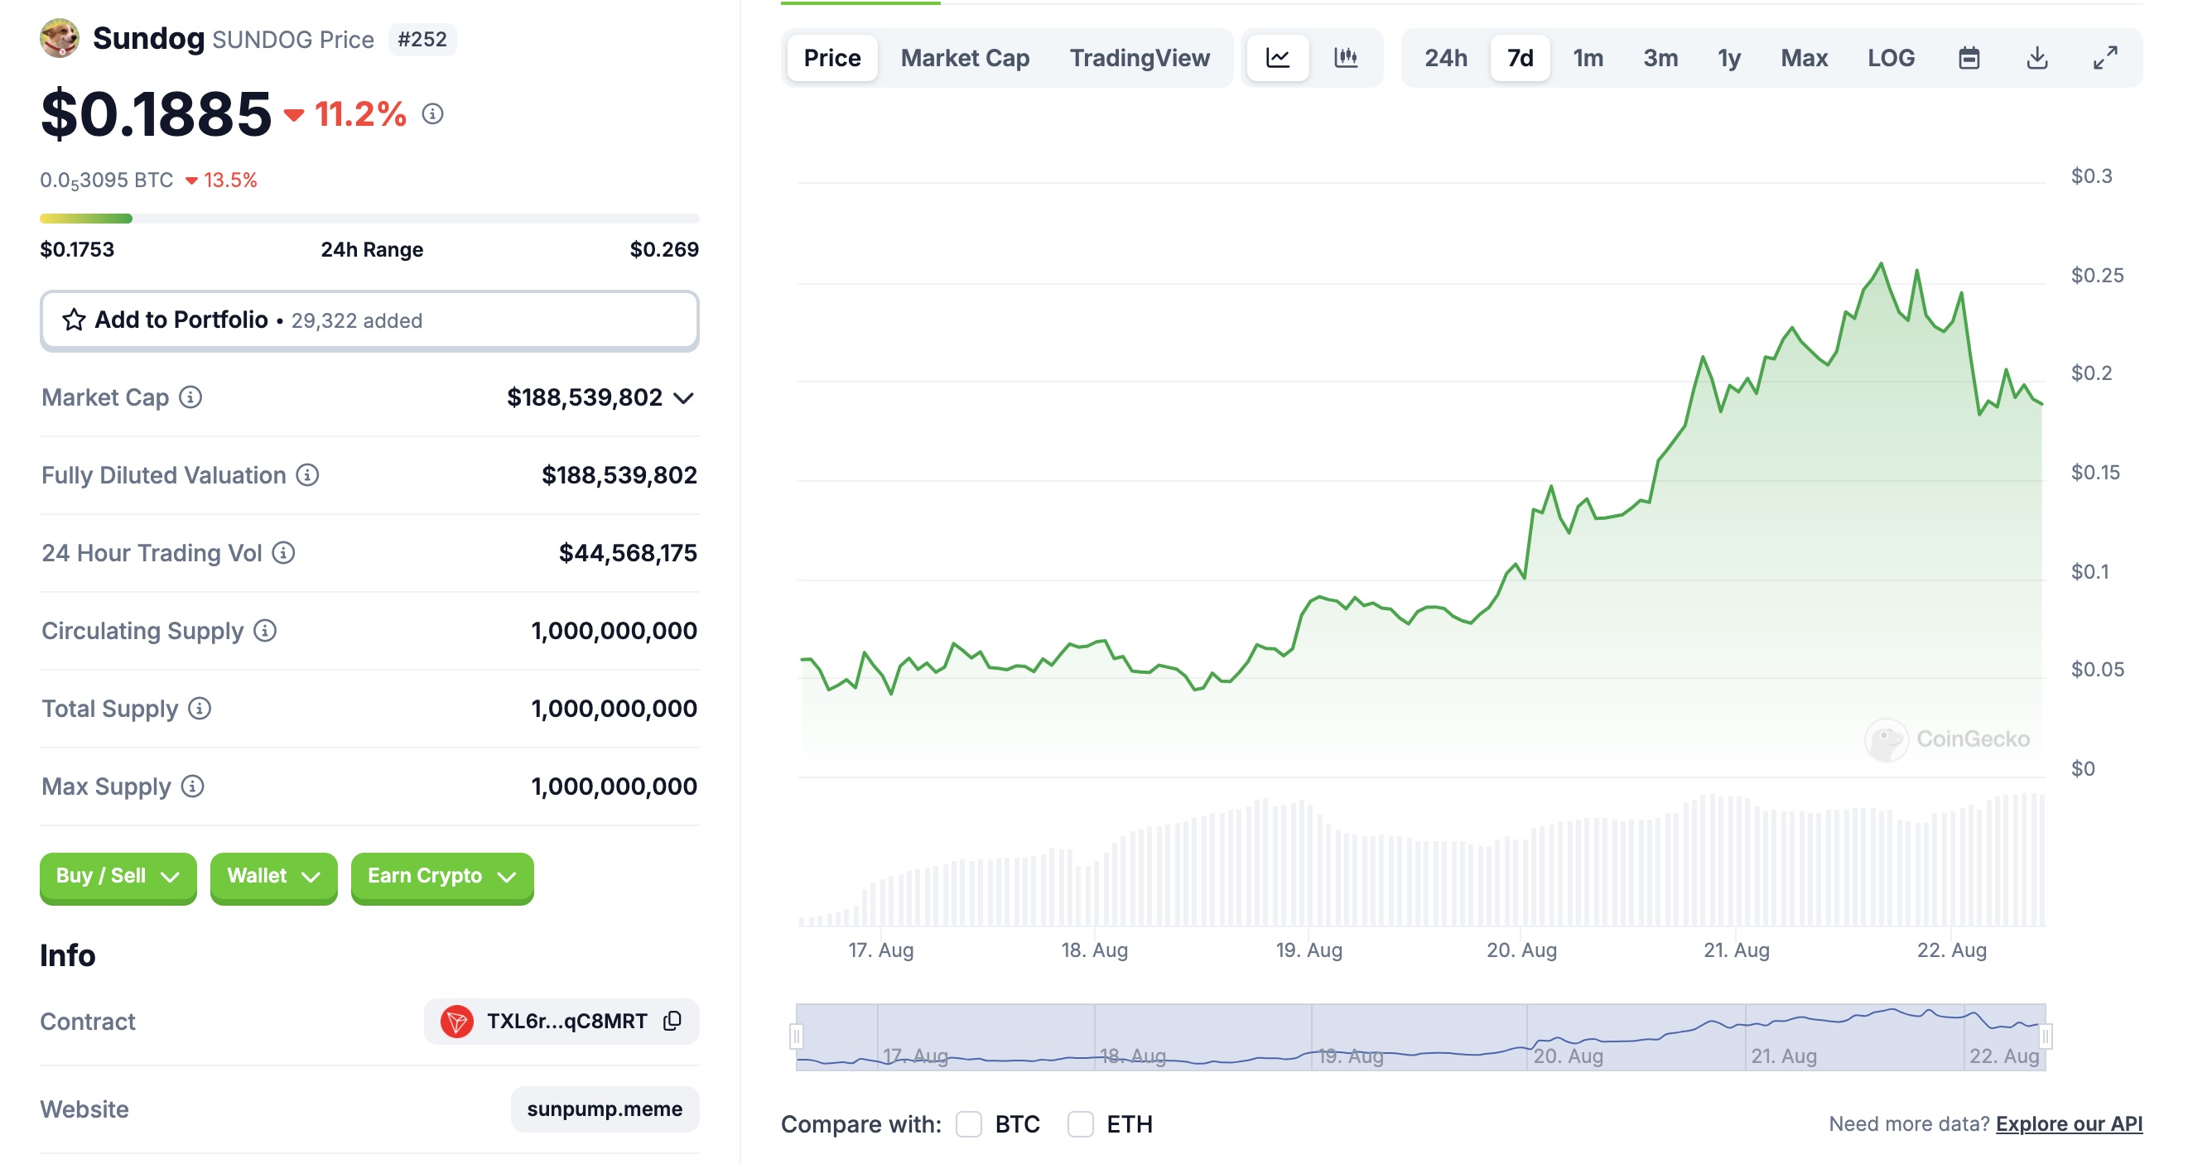
Task: Select Max time range
Action: (1804, 58)
